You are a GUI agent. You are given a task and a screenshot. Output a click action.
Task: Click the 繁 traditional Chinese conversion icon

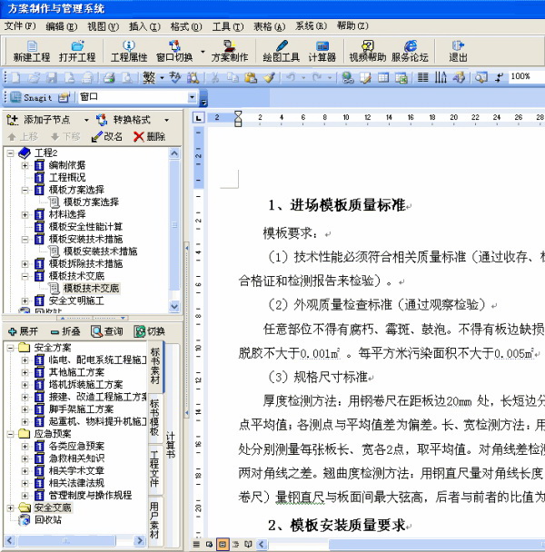click(149, 77)
